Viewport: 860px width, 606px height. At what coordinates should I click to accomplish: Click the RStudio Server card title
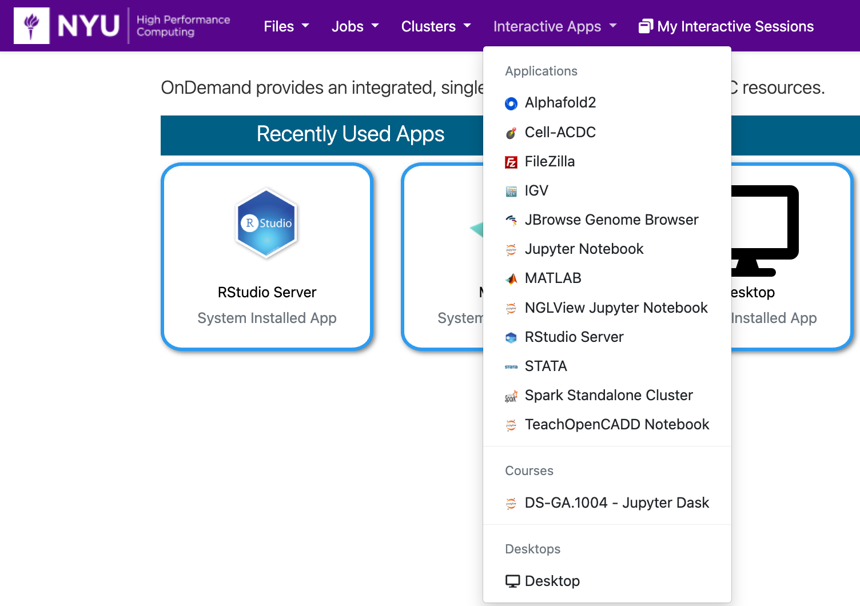[267, 292]
